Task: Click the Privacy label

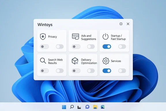Action: click(52, 37)
